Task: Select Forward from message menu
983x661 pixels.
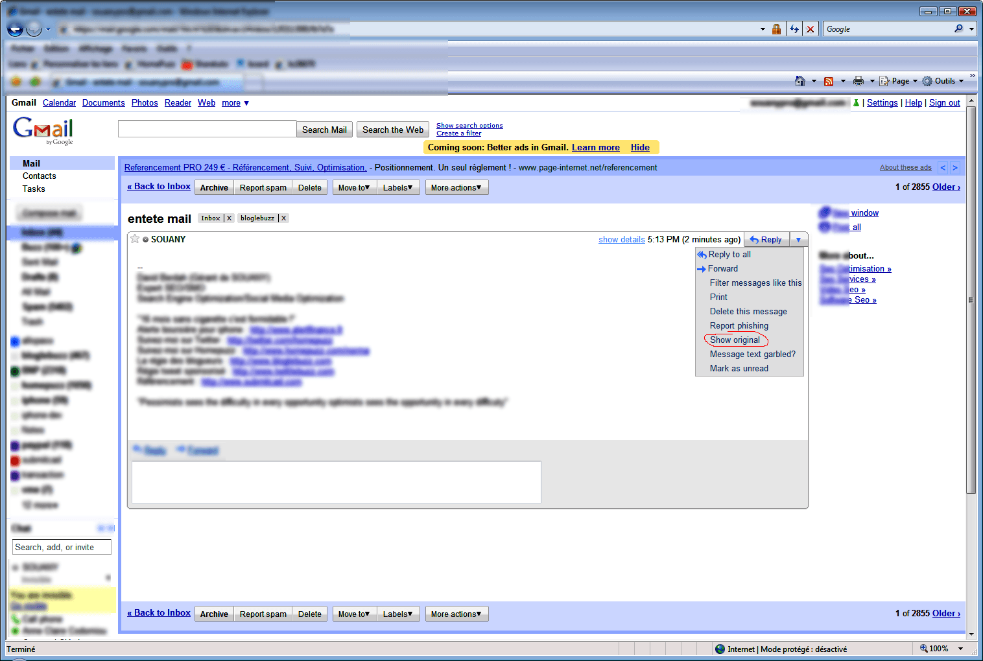Action: 723,269
